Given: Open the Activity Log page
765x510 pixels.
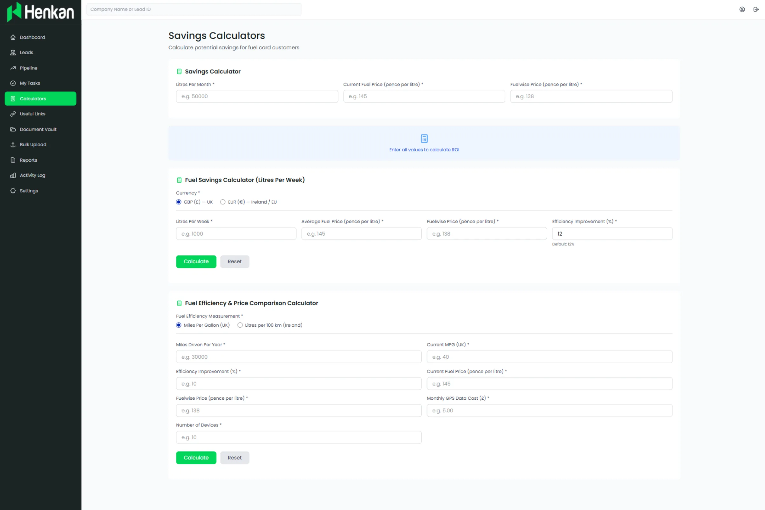Looking at the screenshot, I should pyautogui.click(x=32, y=175).
